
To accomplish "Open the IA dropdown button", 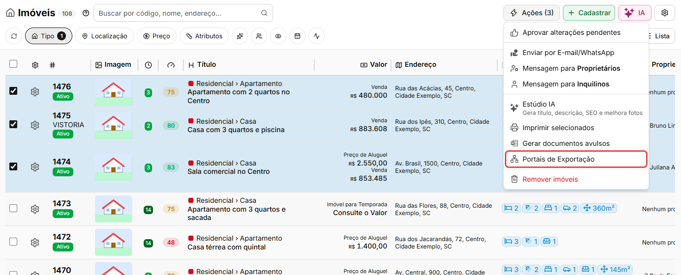I will point(635,13).
